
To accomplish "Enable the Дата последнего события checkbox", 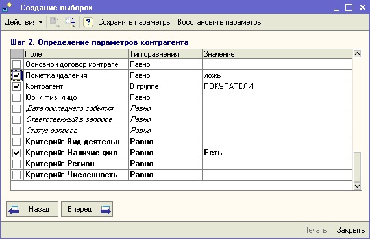I will (x=16, y=108).
